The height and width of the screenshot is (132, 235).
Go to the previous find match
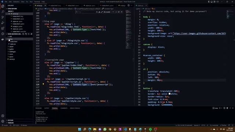(113, 12)
